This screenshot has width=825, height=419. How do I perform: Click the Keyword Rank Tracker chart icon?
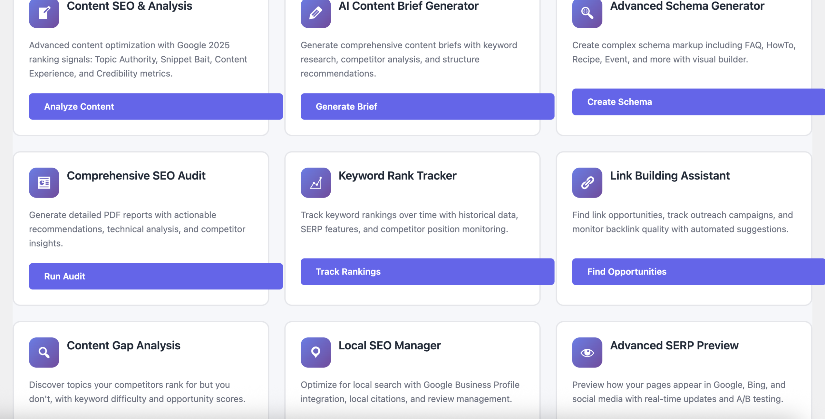[315, 182]
